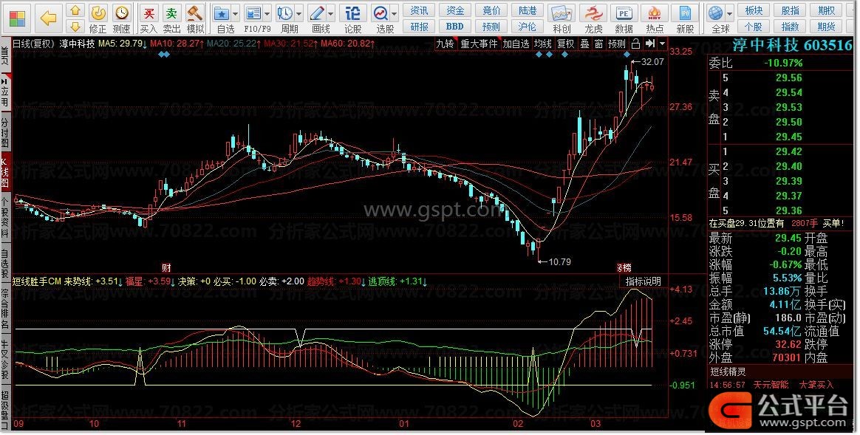Go back with the yellow left arrow

tap(48, 18)
